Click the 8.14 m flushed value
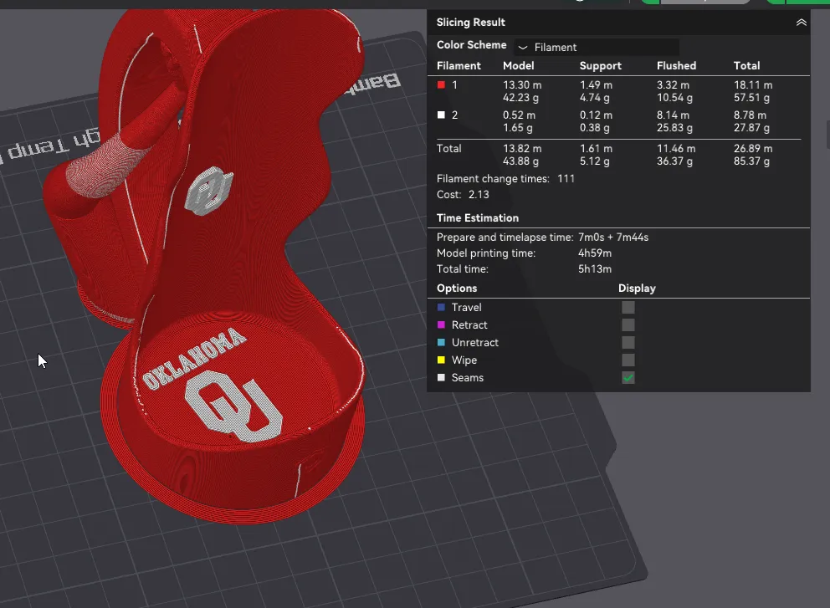 click(673, 115)
